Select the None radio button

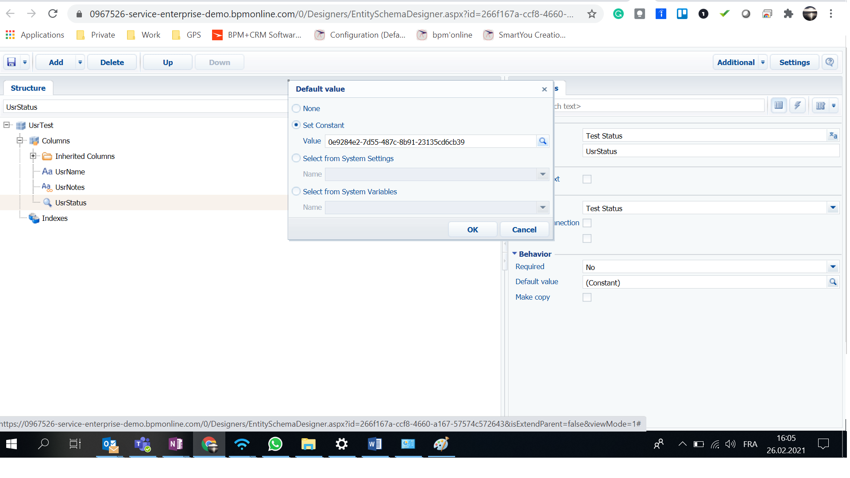296,108
